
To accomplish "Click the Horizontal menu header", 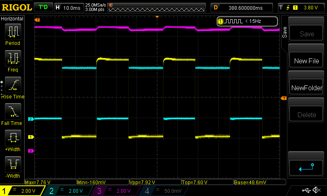I will click(x=12, y=18).
